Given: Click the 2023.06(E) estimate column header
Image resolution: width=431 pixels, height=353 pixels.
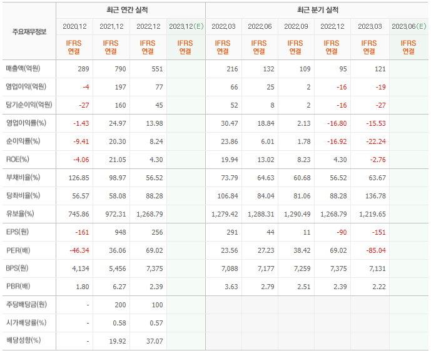Looking at the screenshot, I should pos(408,26).
